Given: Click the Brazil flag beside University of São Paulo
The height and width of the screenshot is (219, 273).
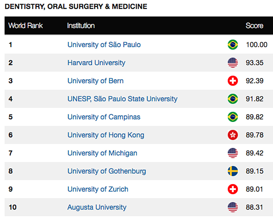Looking at the screenshot, I should pos(233,45).
